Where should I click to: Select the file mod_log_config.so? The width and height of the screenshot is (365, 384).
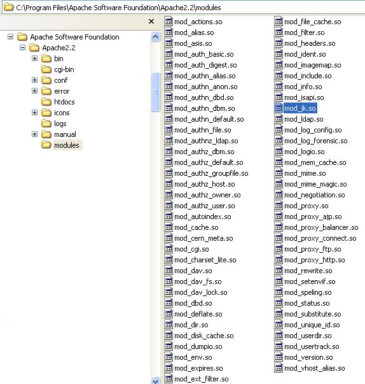click(313, 130)
